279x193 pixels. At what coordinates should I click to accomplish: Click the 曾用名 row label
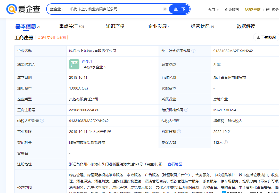23,153
